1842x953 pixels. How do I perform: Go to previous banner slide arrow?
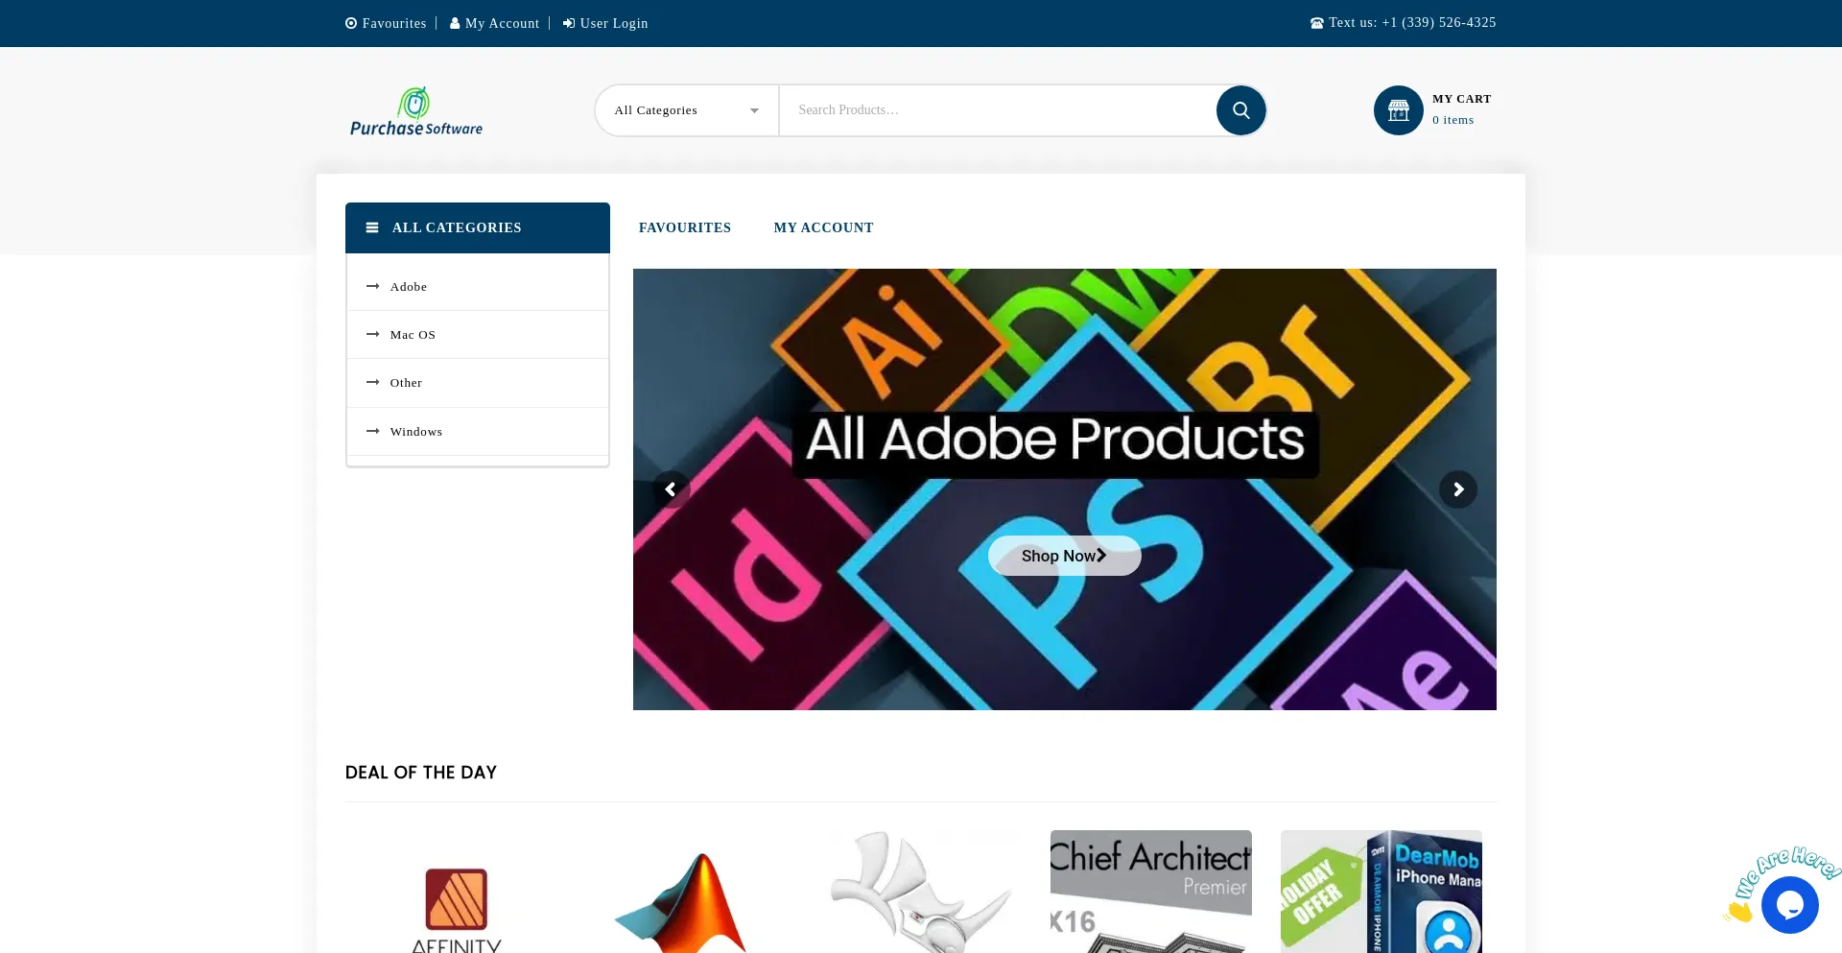[671, 489]
